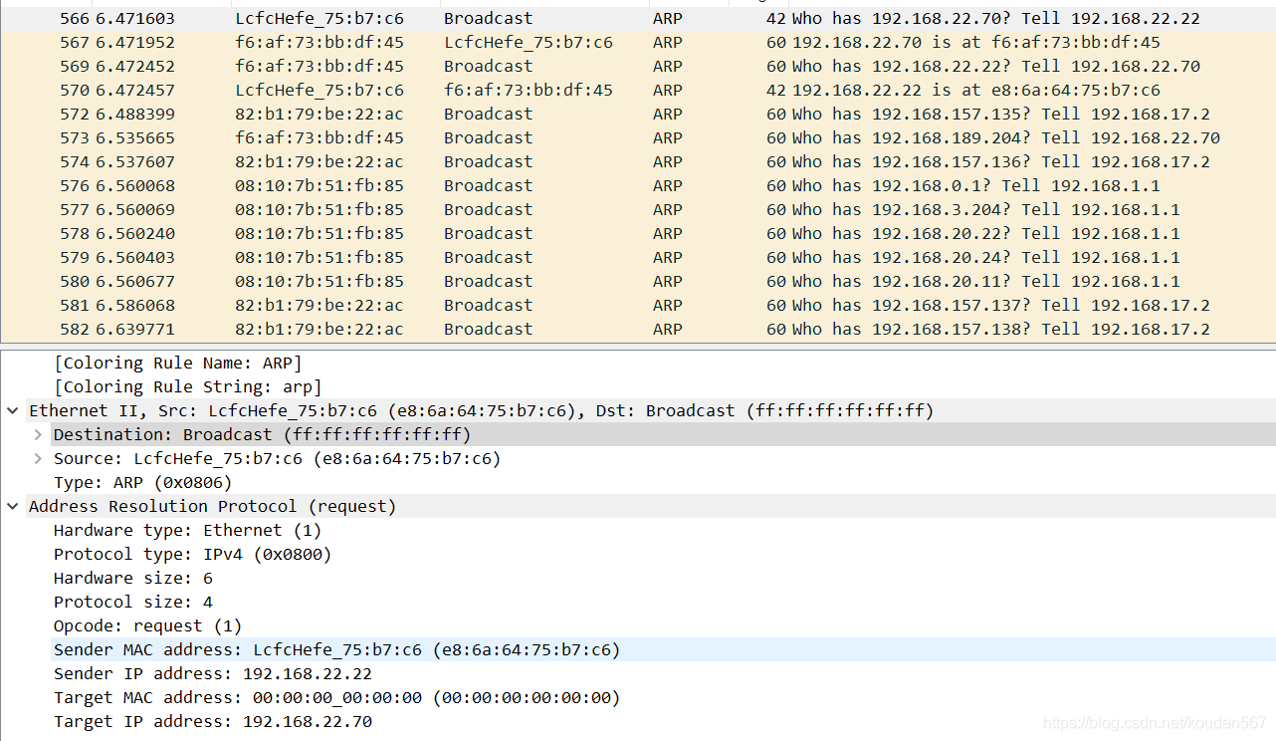Select the Target IP address 192.168.22.70 field
The height and width of the screenshot is (741, 1276).
click(x=212, y=721)
